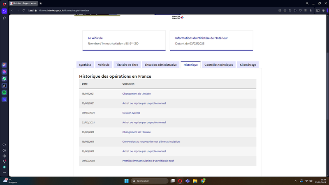Open the Titulaire et Titre tab
This screenshot has width=329, height=185.
tap(127, 65)
